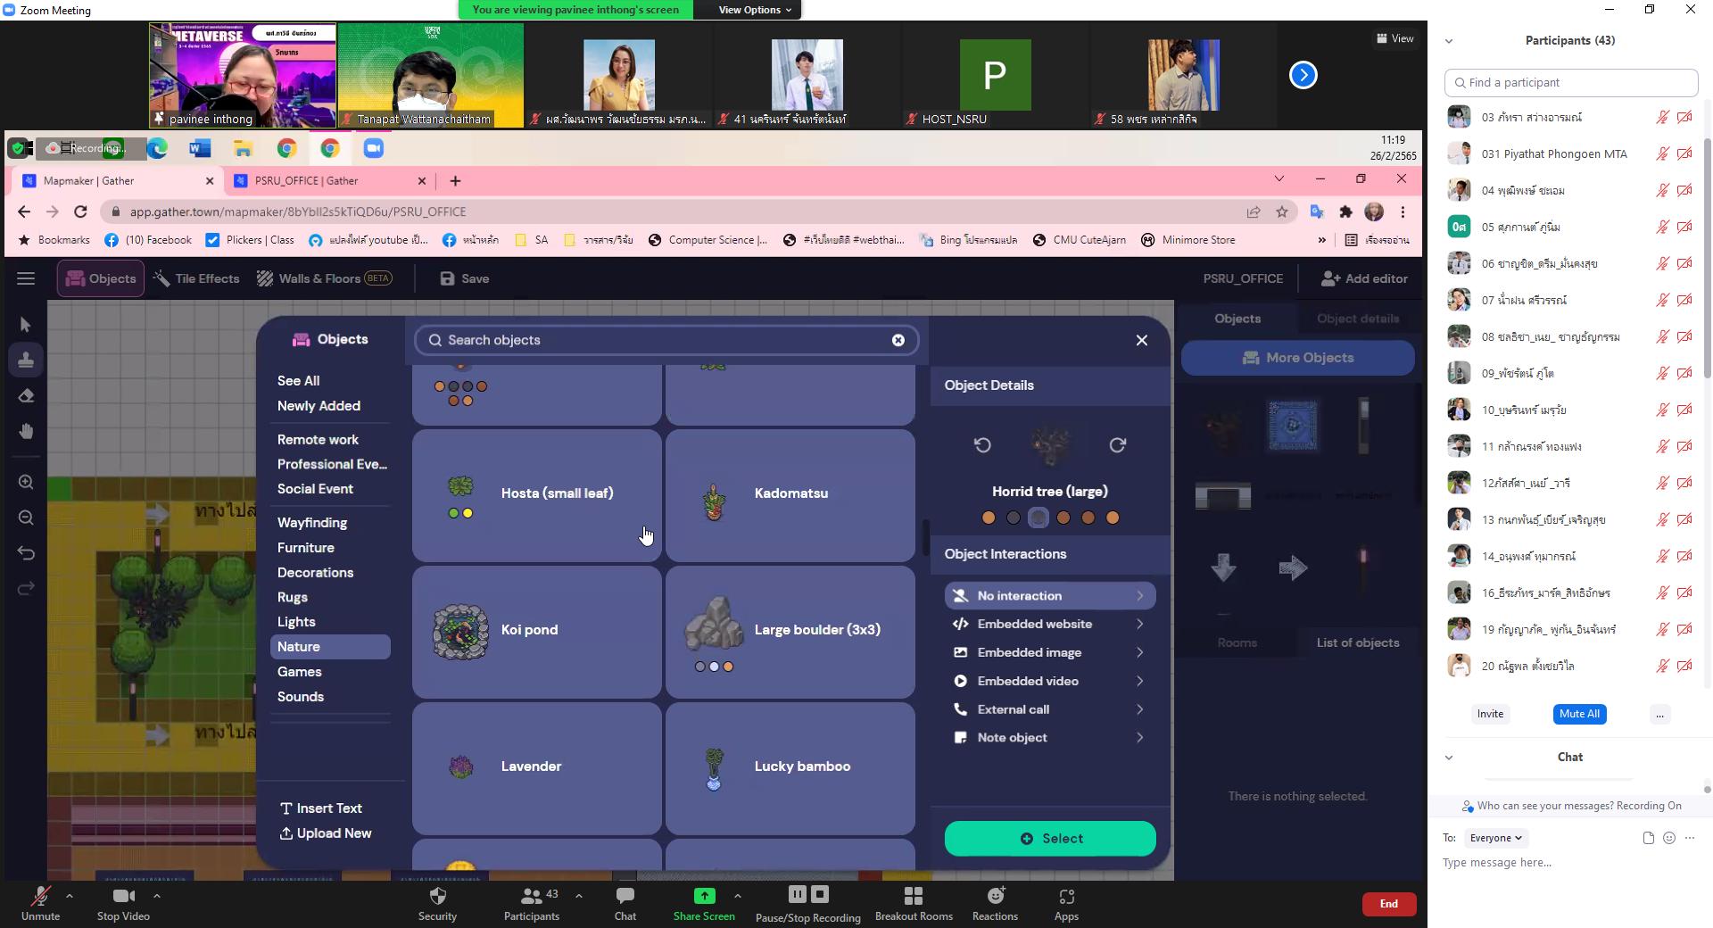
Task: Click the green Select button
Action: pyautogui.click(x=1050, y=839)
